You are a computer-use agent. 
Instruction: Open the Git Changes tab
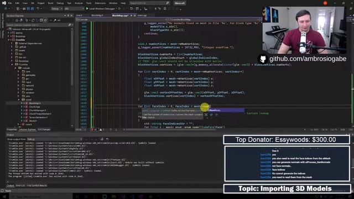click(x=44, y=129)
